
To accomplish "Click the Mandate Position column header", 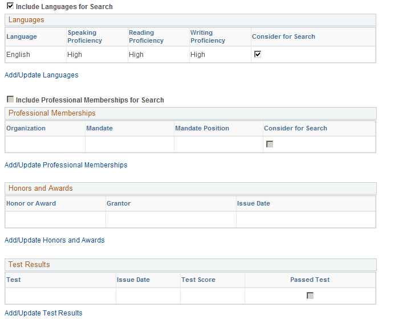I will tap(202, 128).
